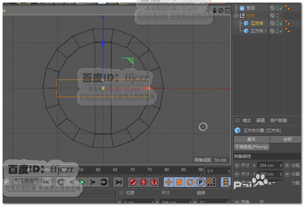Screen dimensions: 304x206
Task: Toggle the scale key icon
Action: tap(179, 182)
